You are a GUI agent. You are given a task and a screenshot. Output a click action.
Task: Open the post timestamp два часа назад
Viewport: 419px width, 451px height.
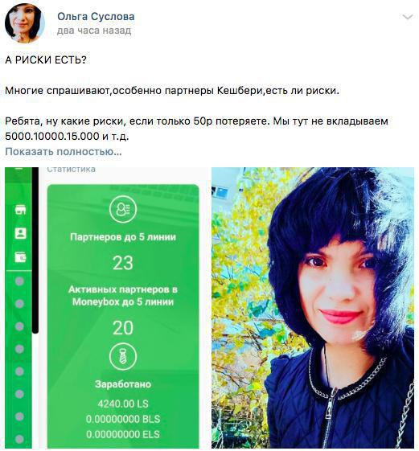point(94,31)
